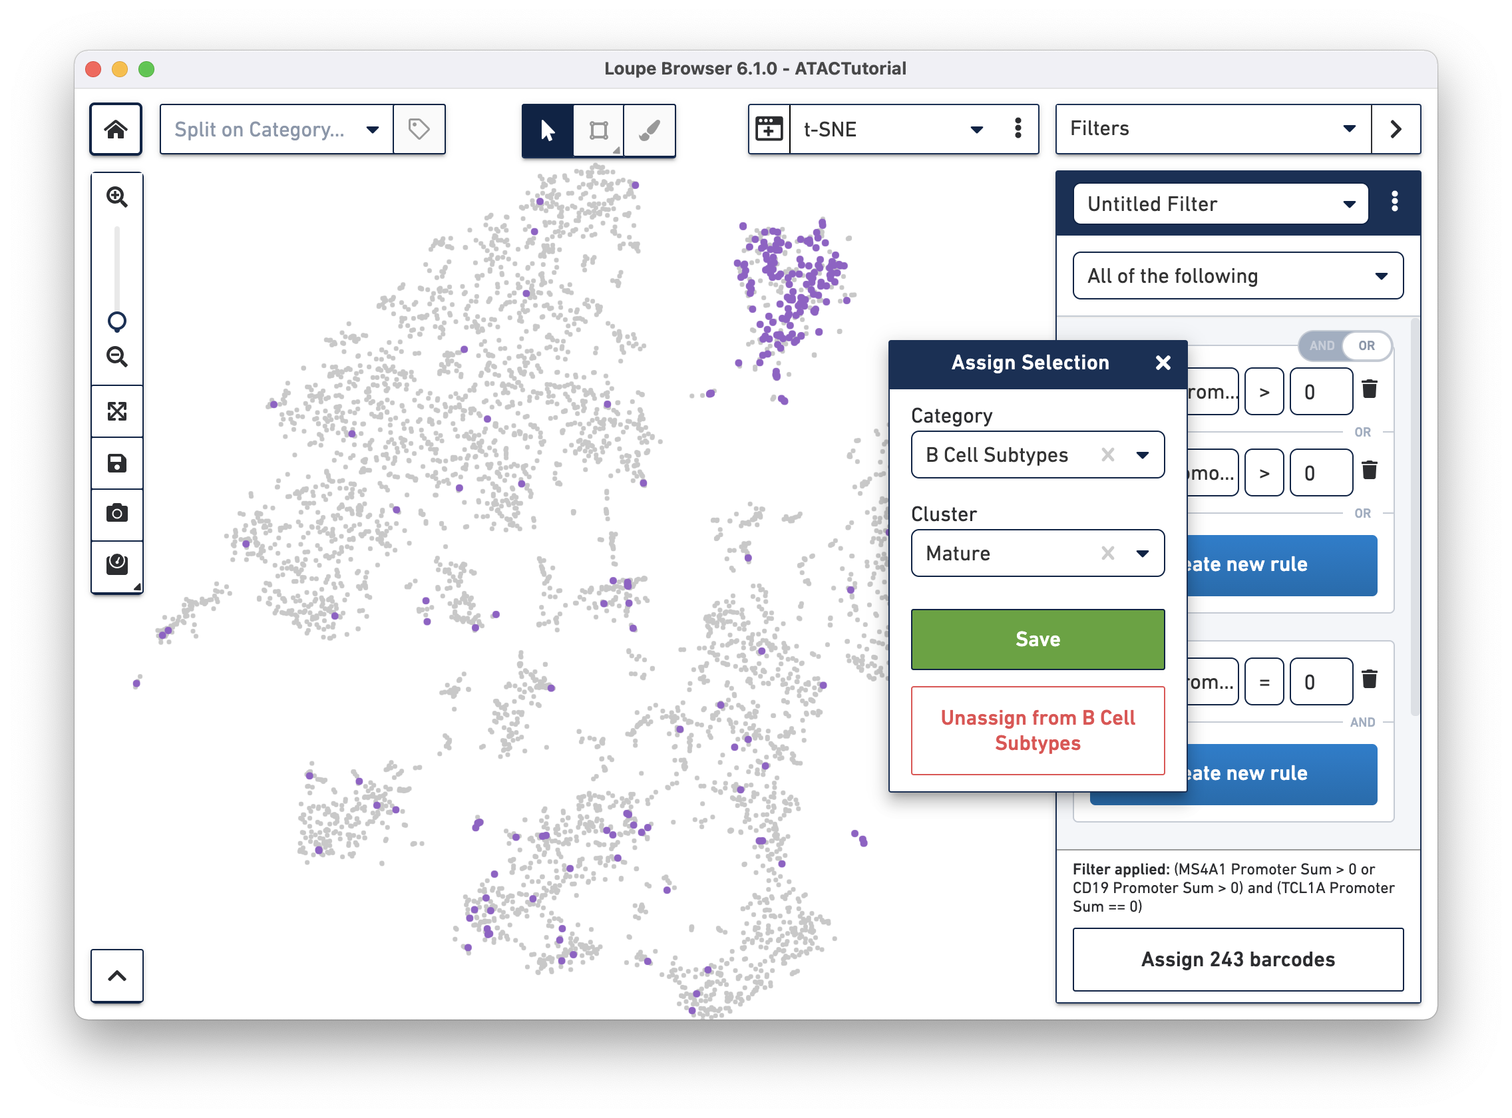This screenshot has height=1118, width=1512.
Task: Click lower Create new rule button
Action: 1281,775
